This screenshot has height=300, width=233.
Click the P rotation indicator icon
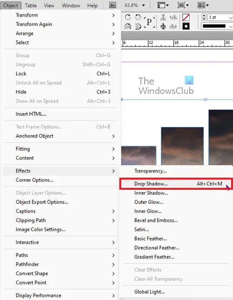tap(149, 22)
